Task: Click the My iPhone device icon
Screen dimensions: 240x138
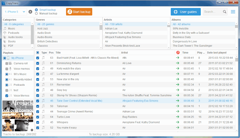Action: click(x=8, y=58)
